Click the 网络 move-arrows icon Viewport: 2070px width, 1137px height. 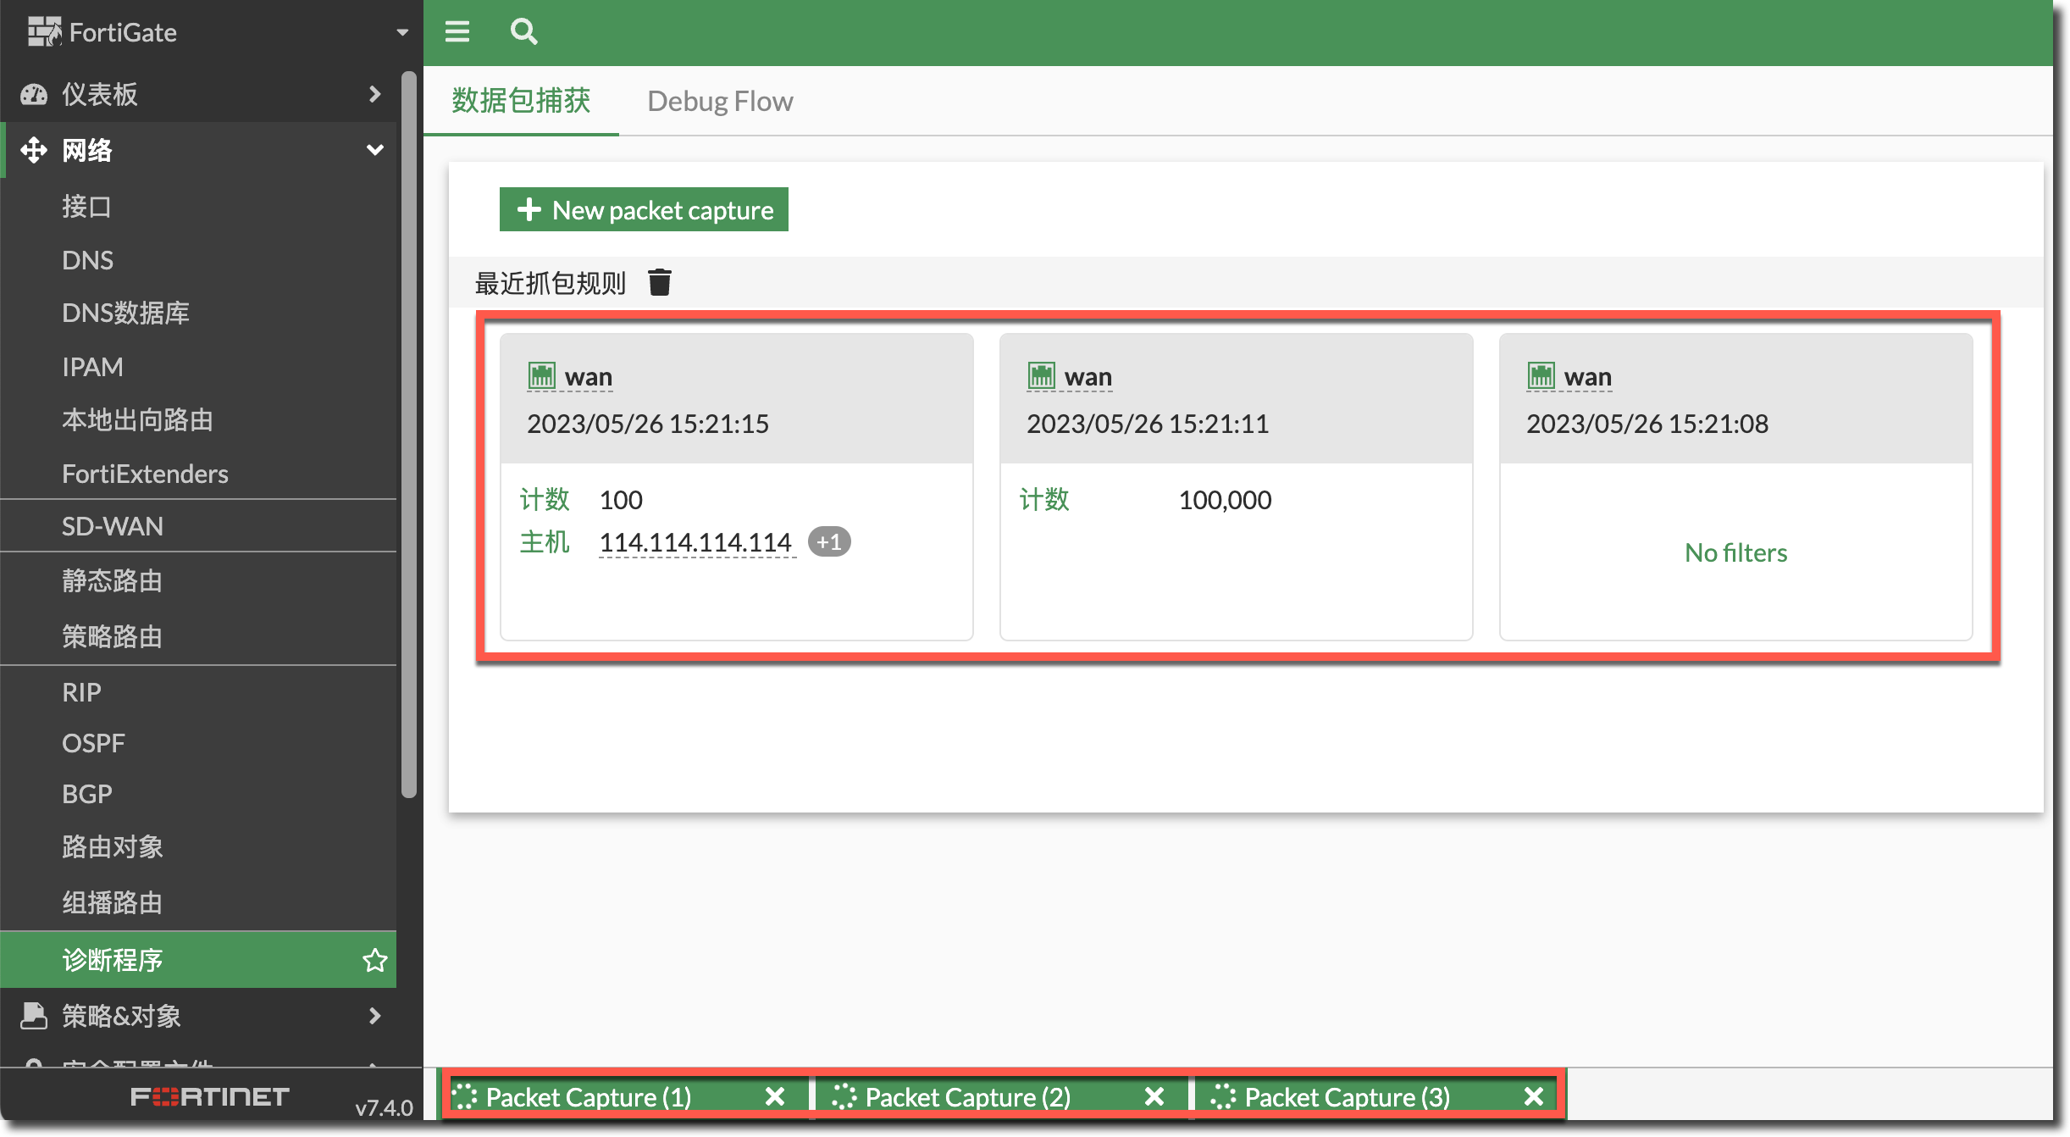pos(34,150)
